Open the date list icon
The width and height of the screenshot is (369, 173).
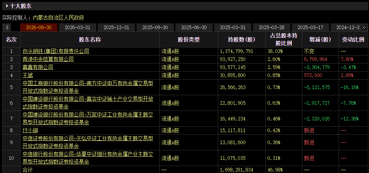(7, 27)
